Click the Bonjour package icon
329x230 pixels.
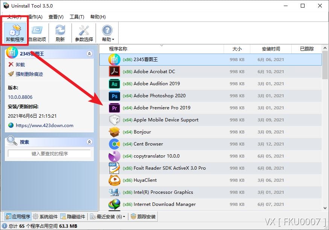(x=114, y=132)
